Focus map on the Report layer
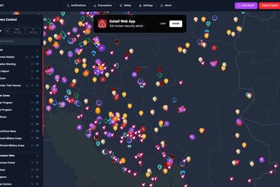Viewport: 280px width, 187px height. 32,71
